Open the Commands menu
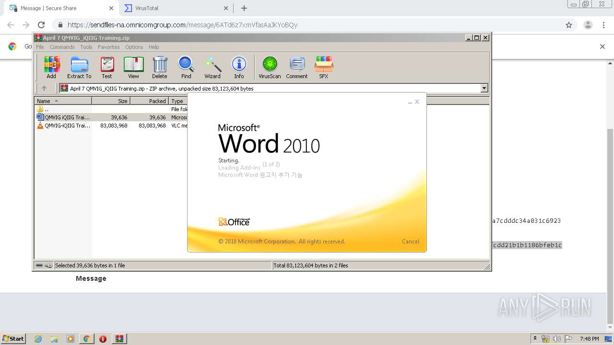Screen dimensions: 614x345 62,47
